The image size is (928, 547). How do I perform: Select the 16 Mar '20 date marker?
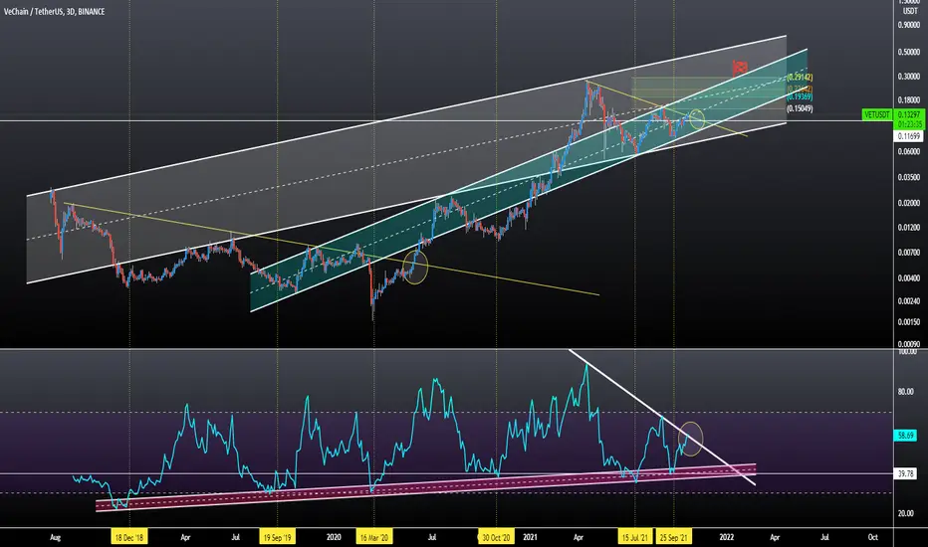(374, 537)
